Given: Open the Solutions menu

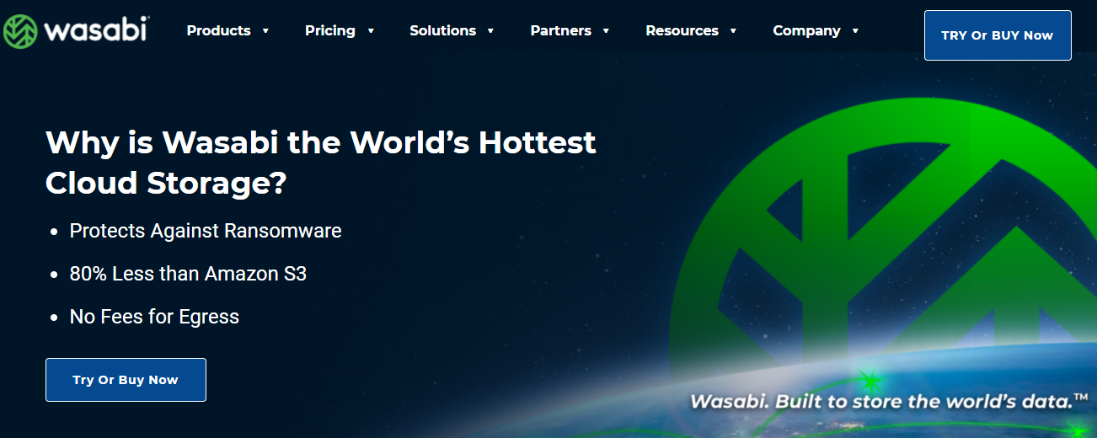Looking at the screenshot, I should 443,30.
